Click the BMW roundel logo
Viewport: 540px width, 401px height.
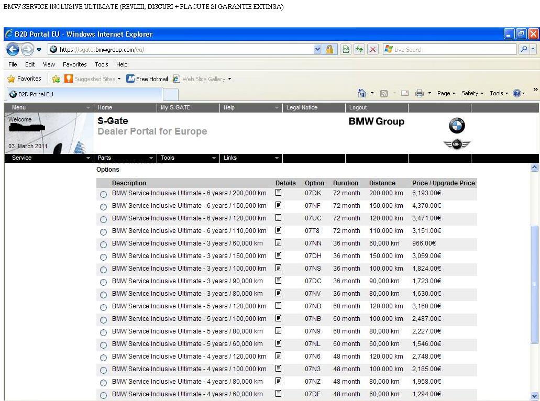457,125
